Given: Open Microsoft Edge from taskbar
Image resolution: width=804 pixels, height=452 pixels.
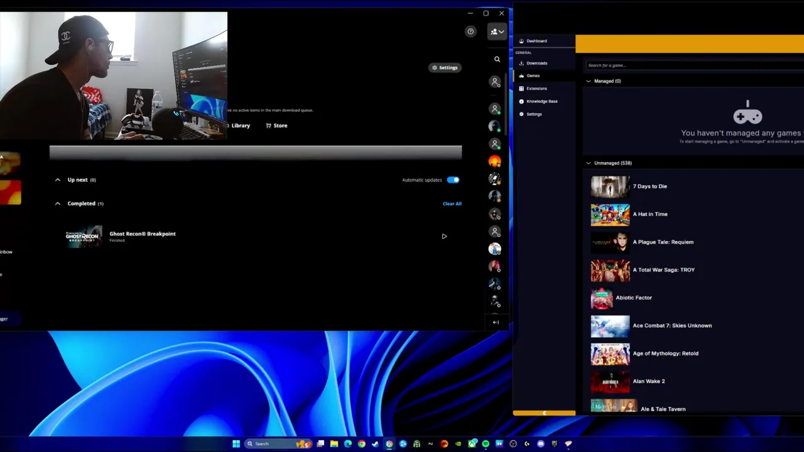Looking at the screenshot, I should click(348, 444).
